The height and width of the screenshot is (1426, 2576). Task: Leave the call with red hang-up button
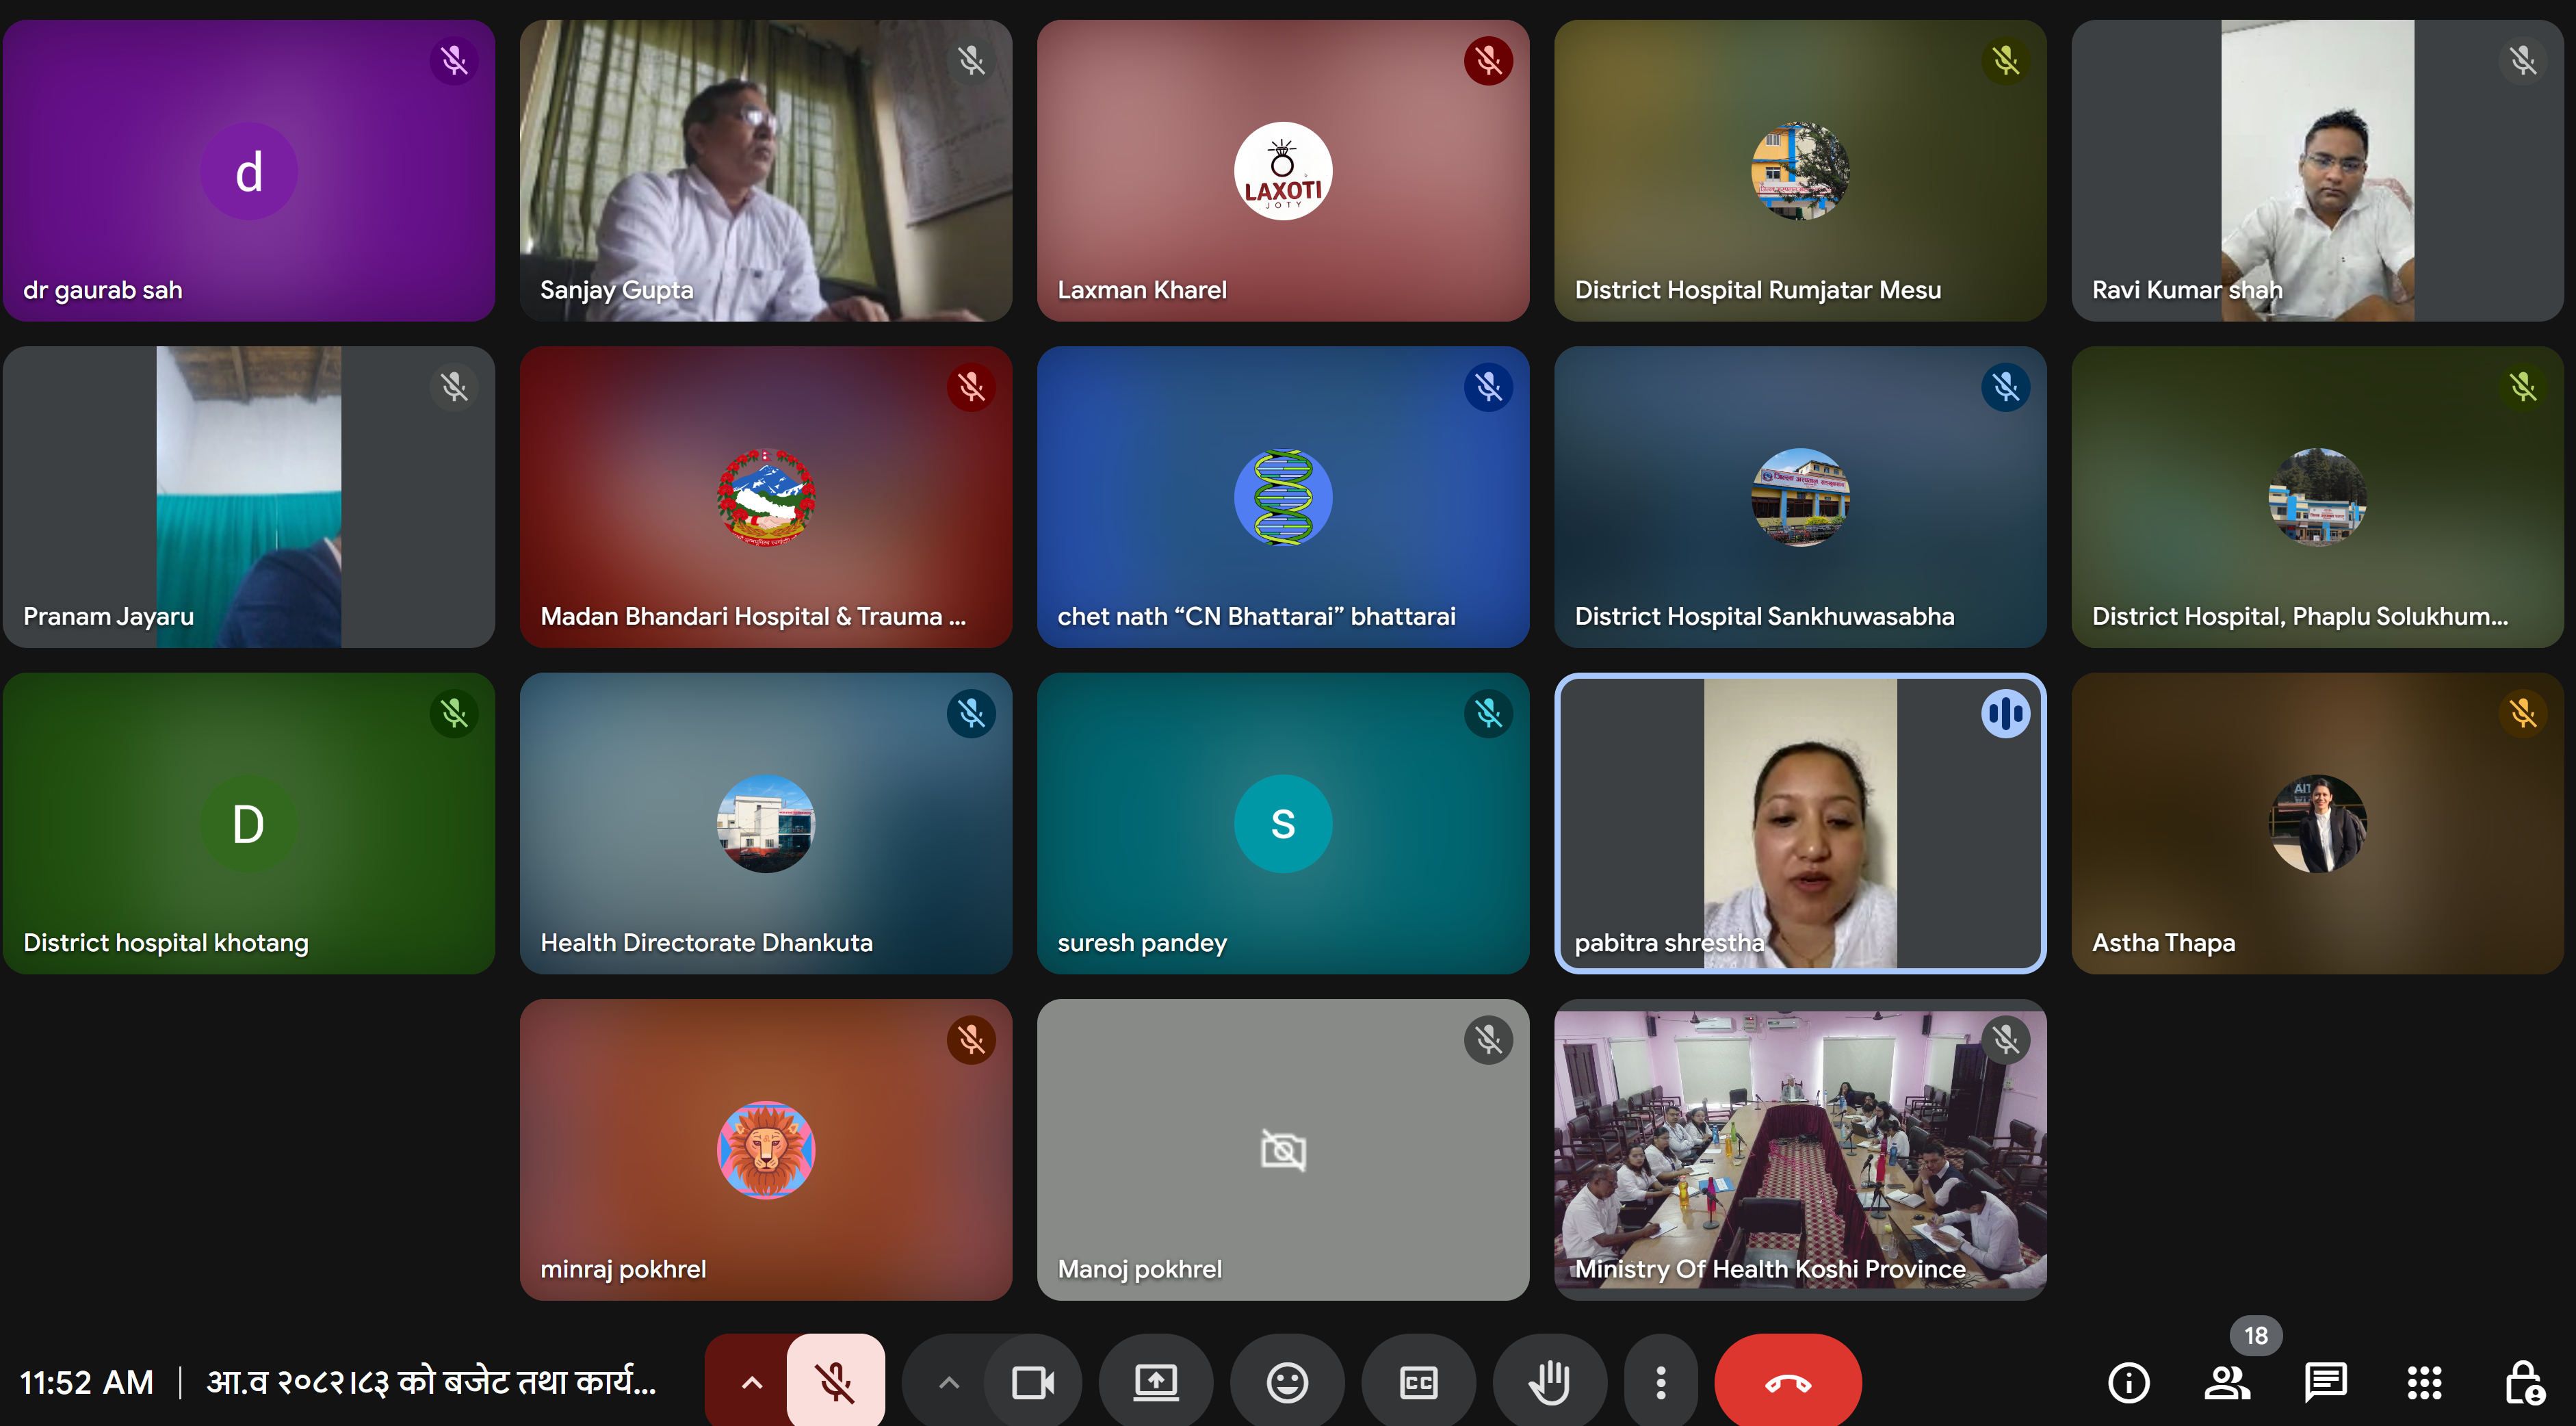tap(1787, 1383)
